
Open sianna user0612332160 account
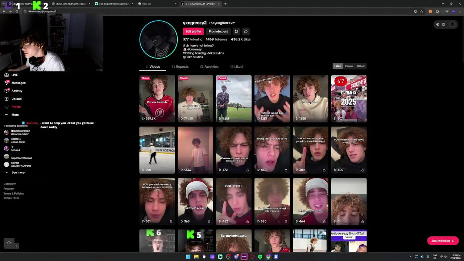[17, 165]
